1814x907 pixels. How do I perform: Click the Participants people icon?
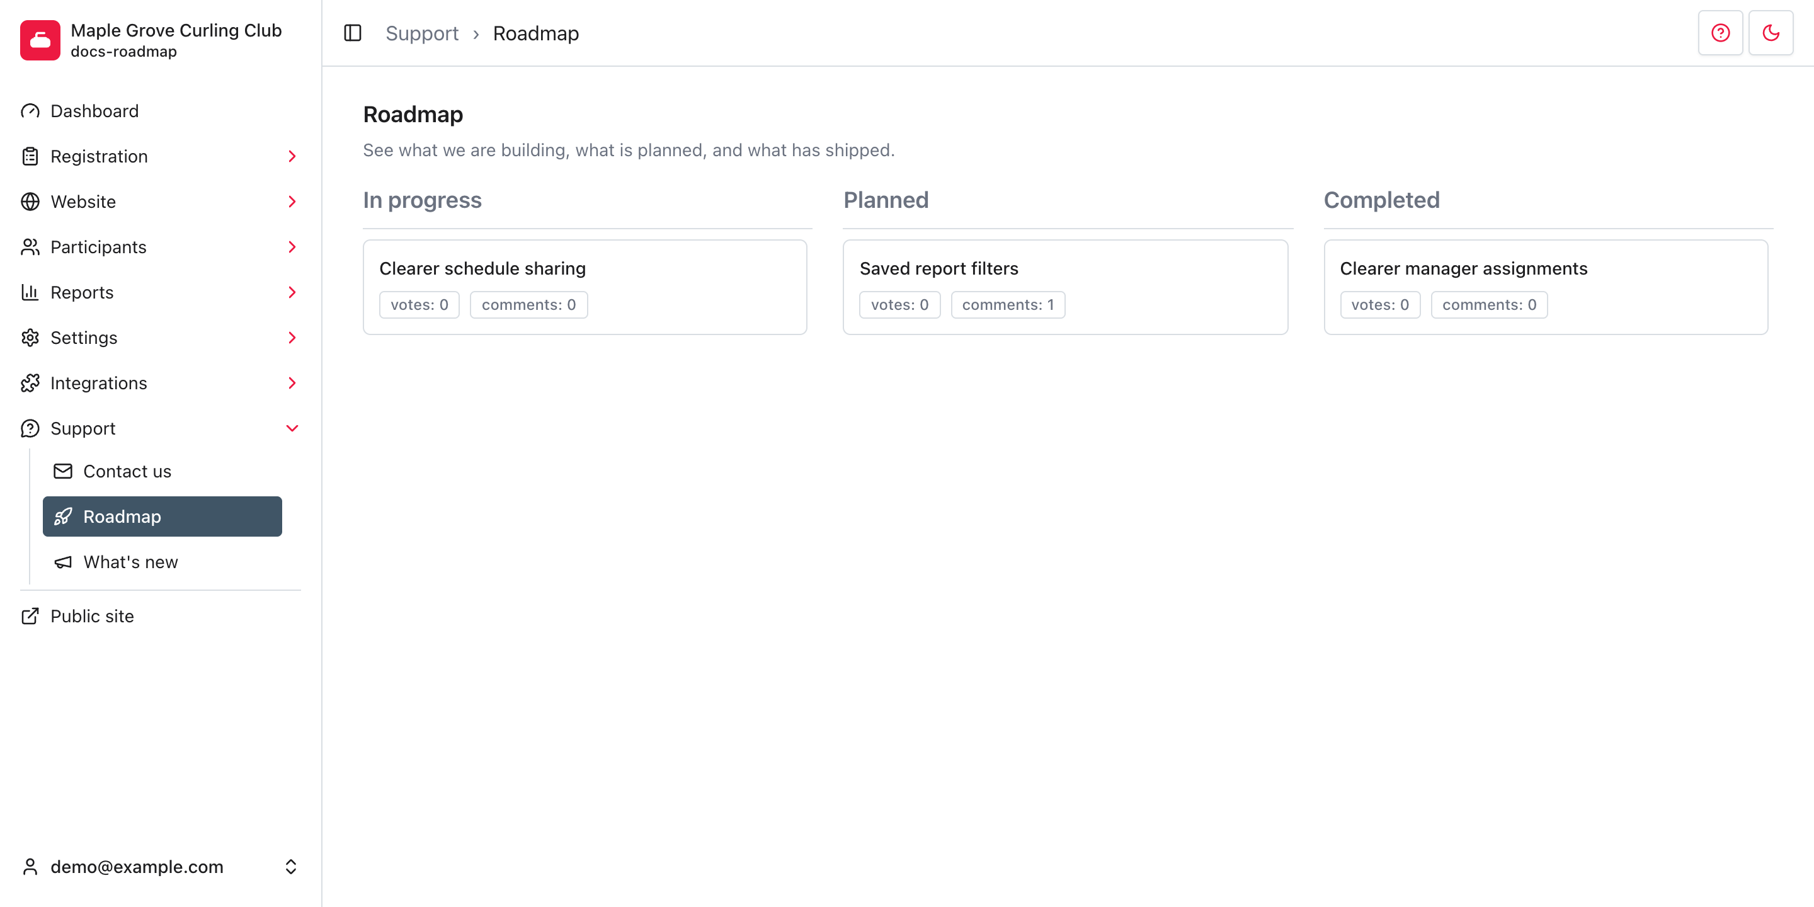coord(30,247)
